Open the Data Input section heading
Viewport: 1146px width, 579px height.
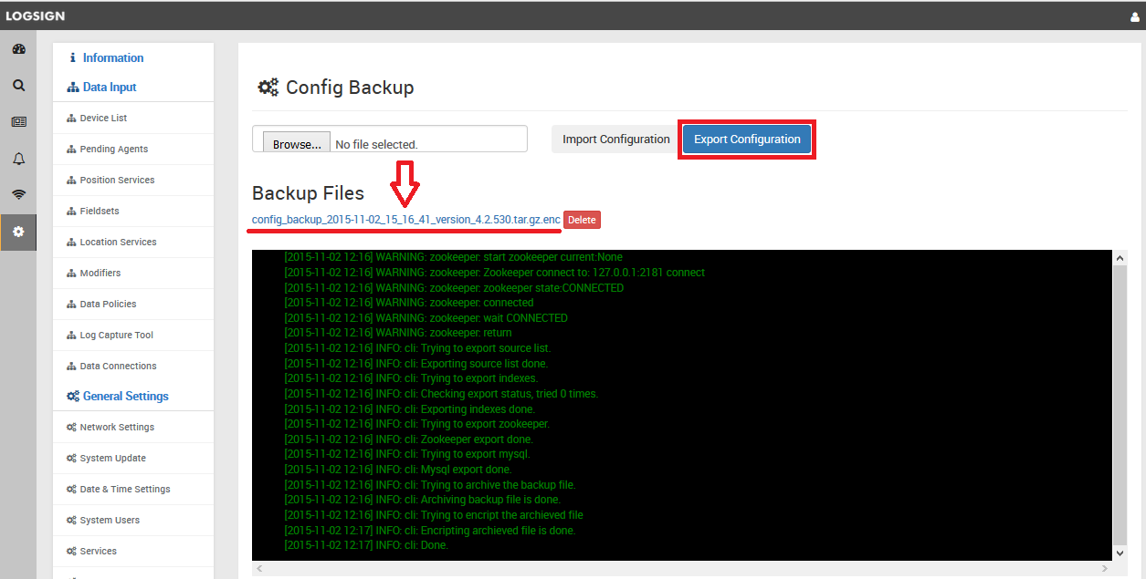click(x=110, y=88)
